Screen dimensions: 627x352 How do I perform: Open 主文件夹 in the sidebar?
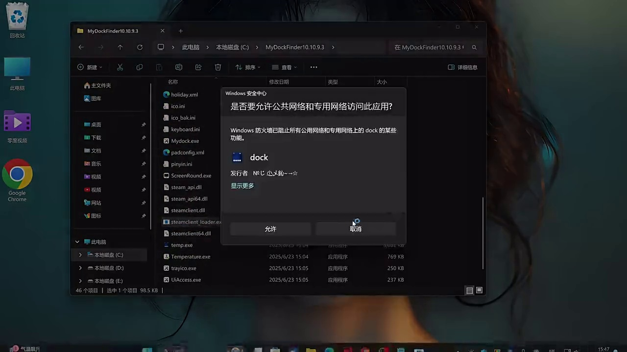(x=97, y=86)
